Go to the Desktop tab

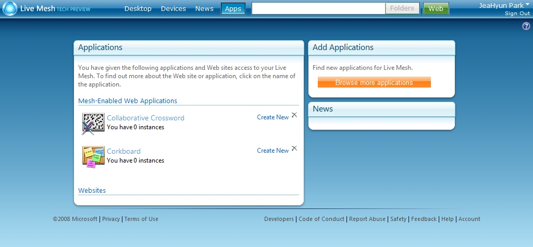(138, 9)
